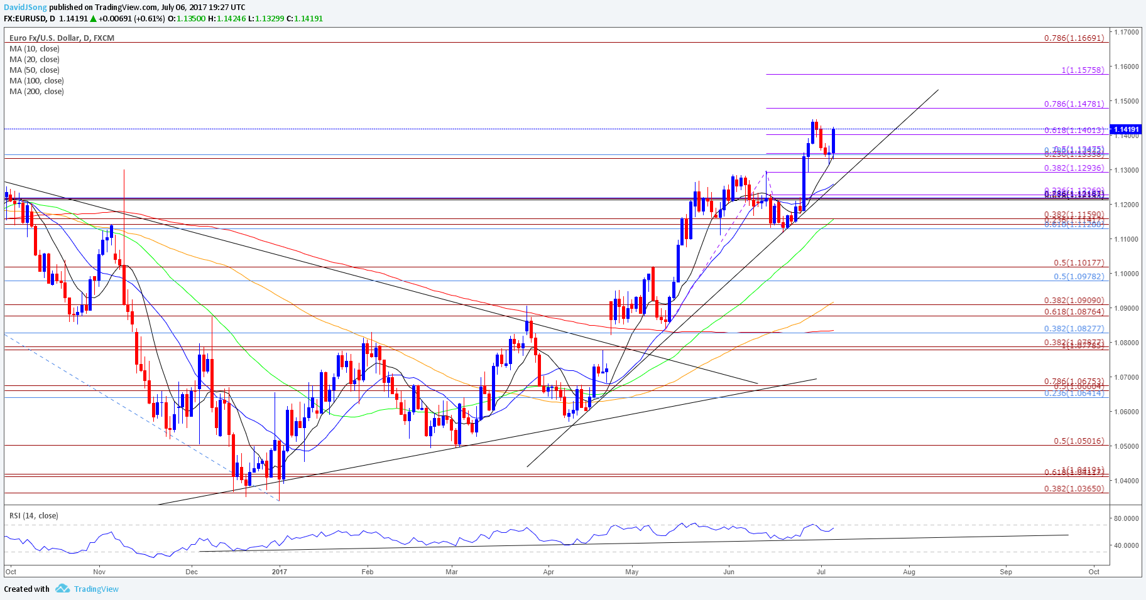1146x600 pixels.
Task: Click the 0.5(1.05016) Fibonacci label
Action: point(1079,441)
